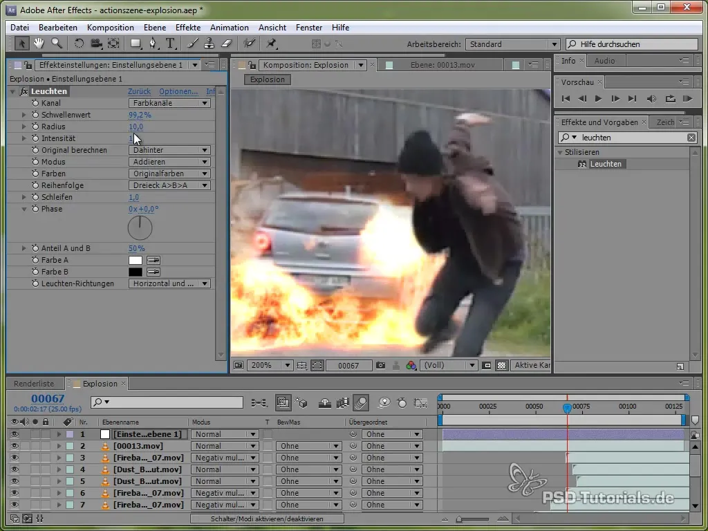Open the Datei menu

coord(19,28)
